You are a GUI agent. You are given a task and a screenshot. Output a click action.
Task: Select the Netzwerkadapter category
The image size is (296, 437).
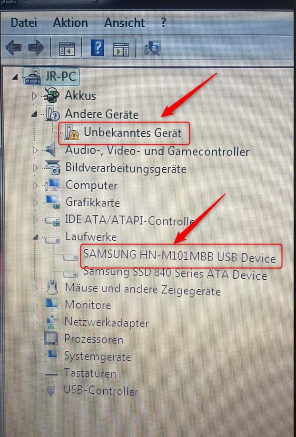(107, 323)
